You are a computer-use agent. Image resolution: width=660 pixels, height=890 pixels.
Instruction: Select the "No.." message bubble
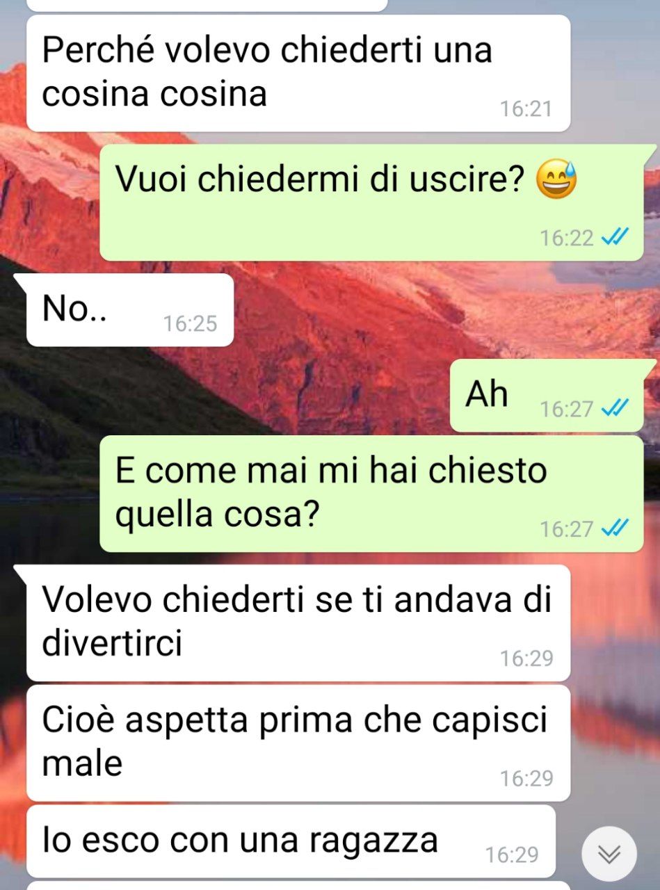click(130, 310)
